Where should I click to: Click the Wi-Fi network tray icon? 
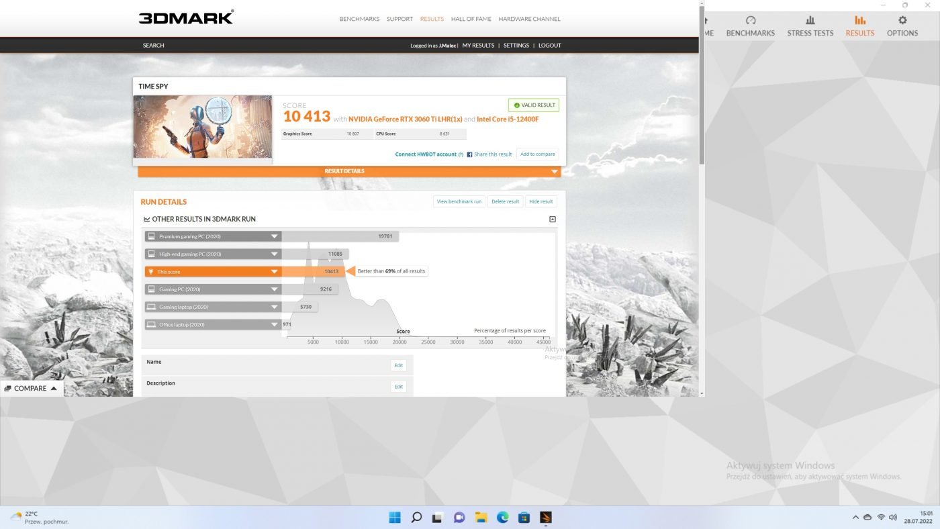(881, 517)
